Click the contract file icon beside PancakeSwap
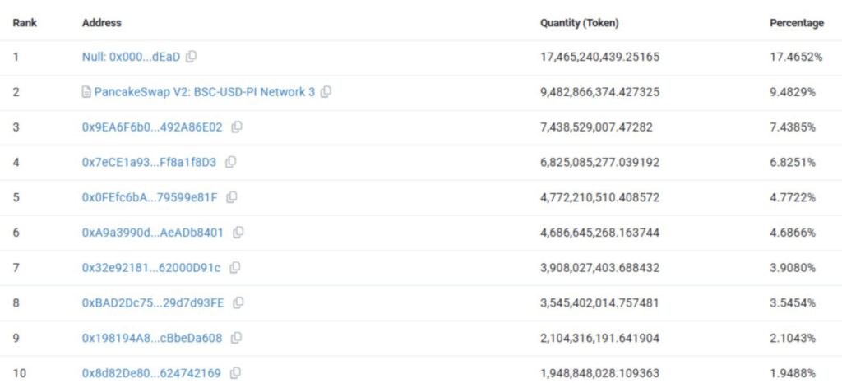 click(86, 92)
